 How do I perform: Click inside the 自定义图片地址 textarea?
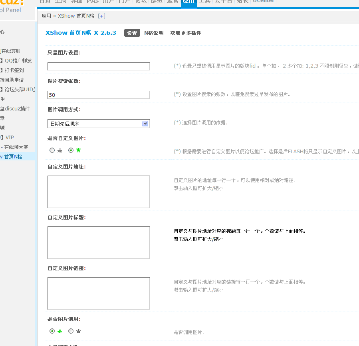98,192
